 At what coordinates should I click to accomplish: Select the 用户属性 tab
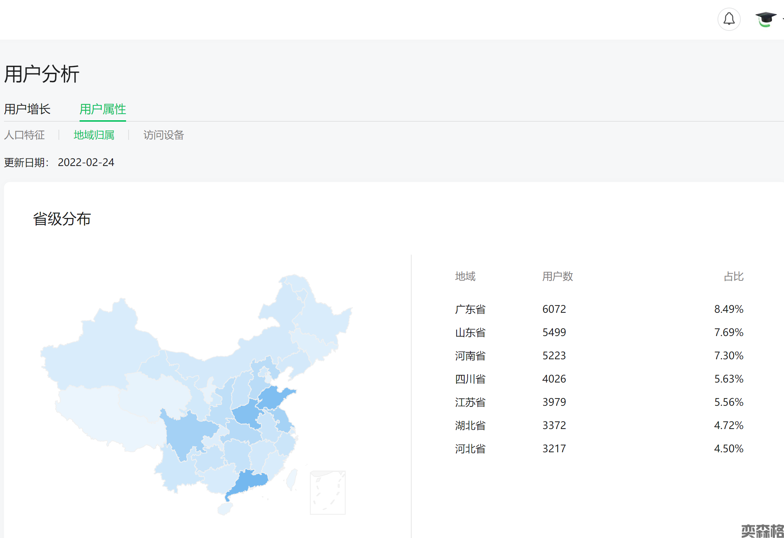click(x=102, y=109)
